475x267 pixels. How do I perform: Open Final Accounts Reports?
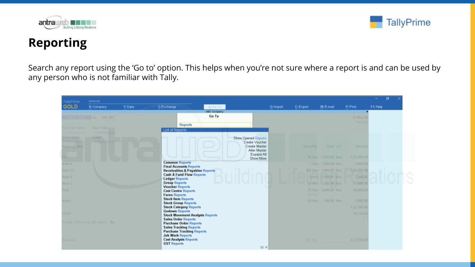click(x=182, y=167)
